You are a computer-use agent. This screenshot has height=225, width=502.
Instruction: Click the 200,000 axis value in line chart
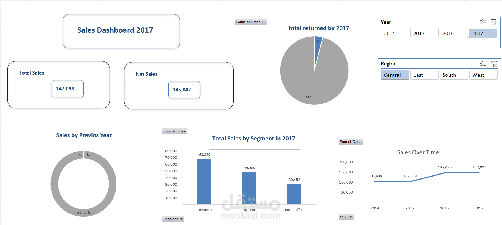coord(346,162)
